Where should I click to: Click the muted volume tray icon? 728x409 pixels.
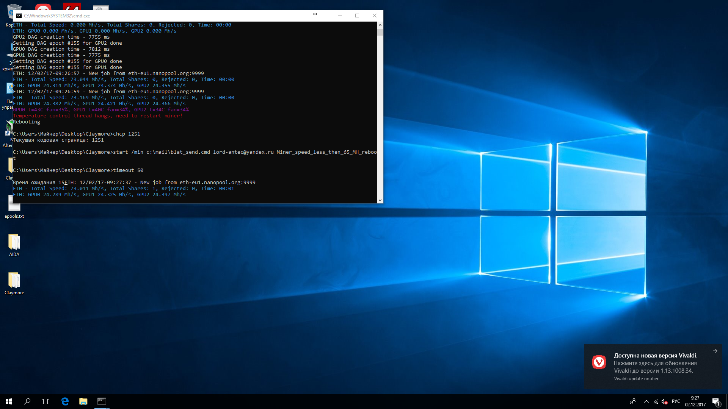tap(664, 402)
